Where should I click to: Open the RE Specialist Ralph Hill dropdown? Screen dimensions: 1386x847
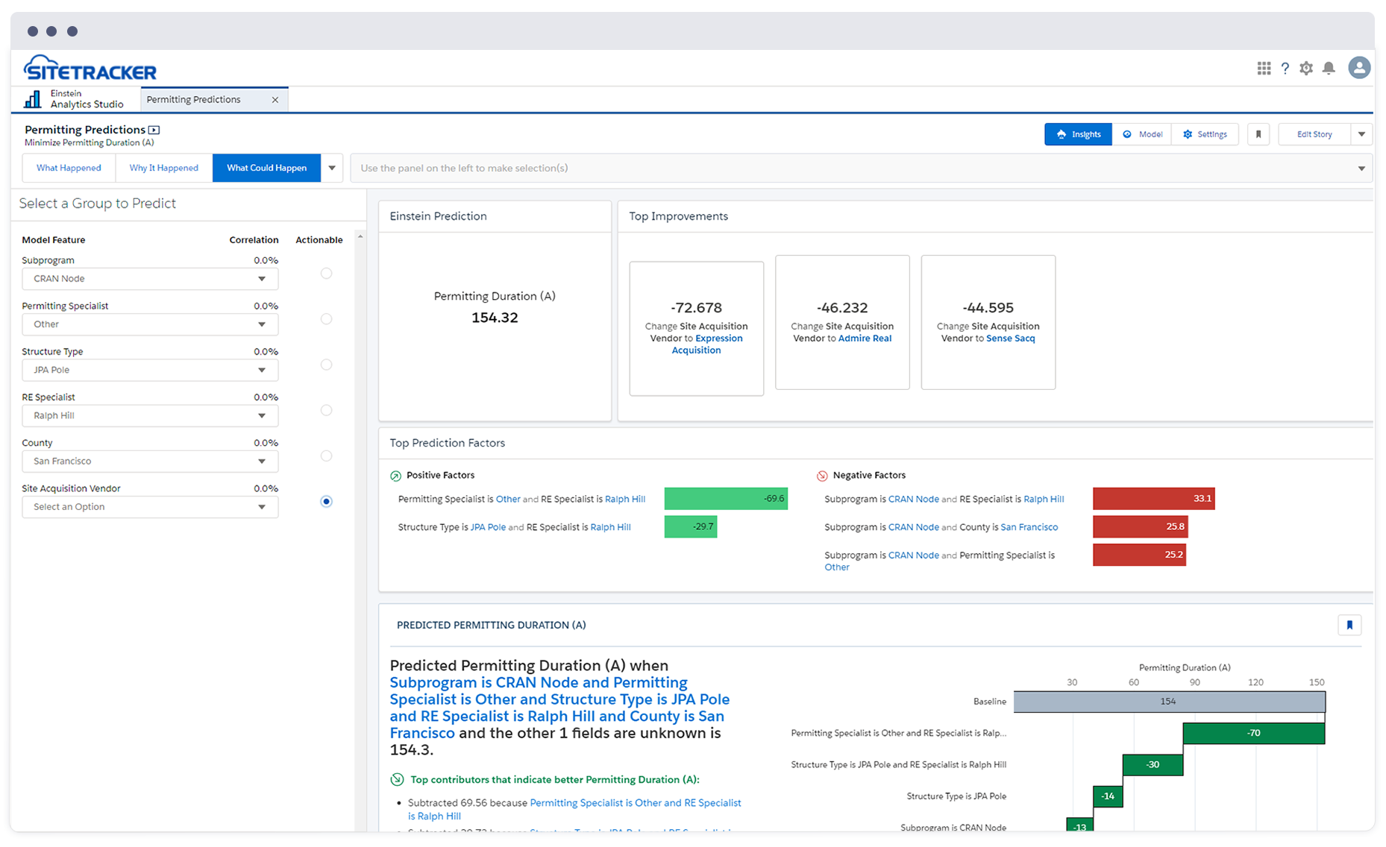point(150,415)
